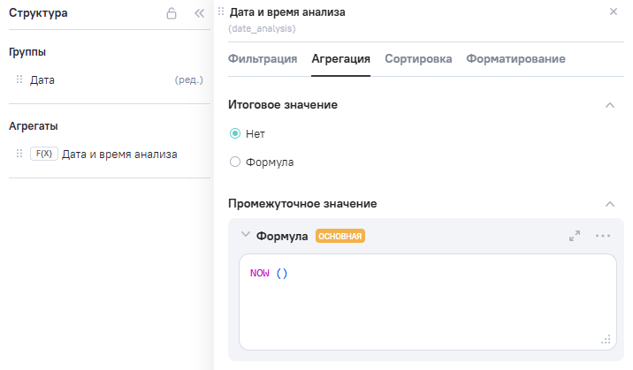Go to the Форматирование tab
This screenshot has width=633, height=370.
click(x=515, y=59)
